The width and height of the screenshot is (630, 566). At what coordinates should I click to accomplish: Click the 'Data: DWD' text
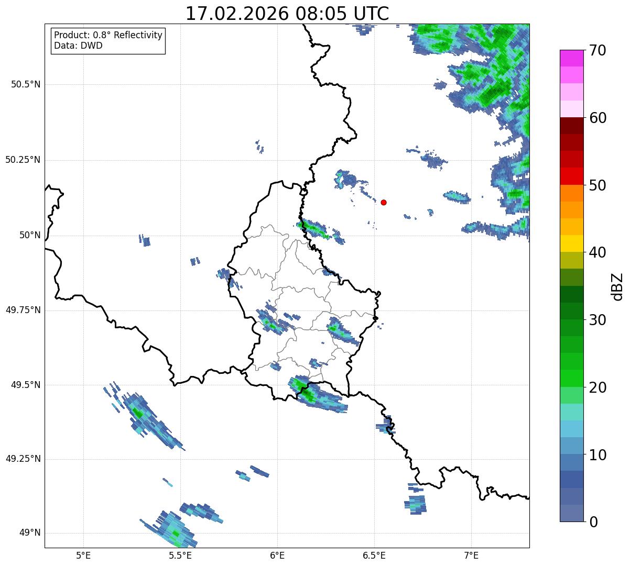(78, 46)
